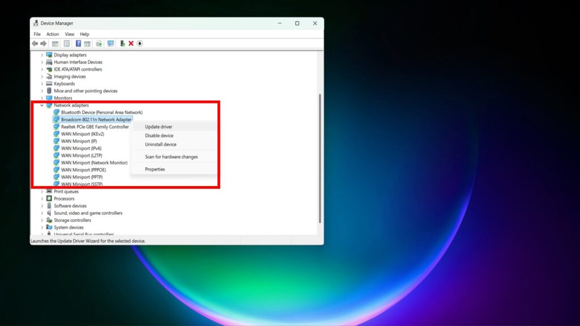Screen dimensions: 580x326
Task: Open the View menu
Action: pos(70,34)
